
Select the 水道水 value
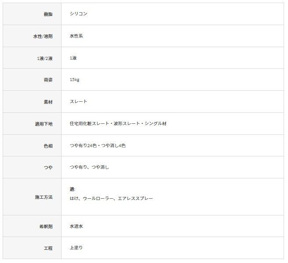pos(76,226)
